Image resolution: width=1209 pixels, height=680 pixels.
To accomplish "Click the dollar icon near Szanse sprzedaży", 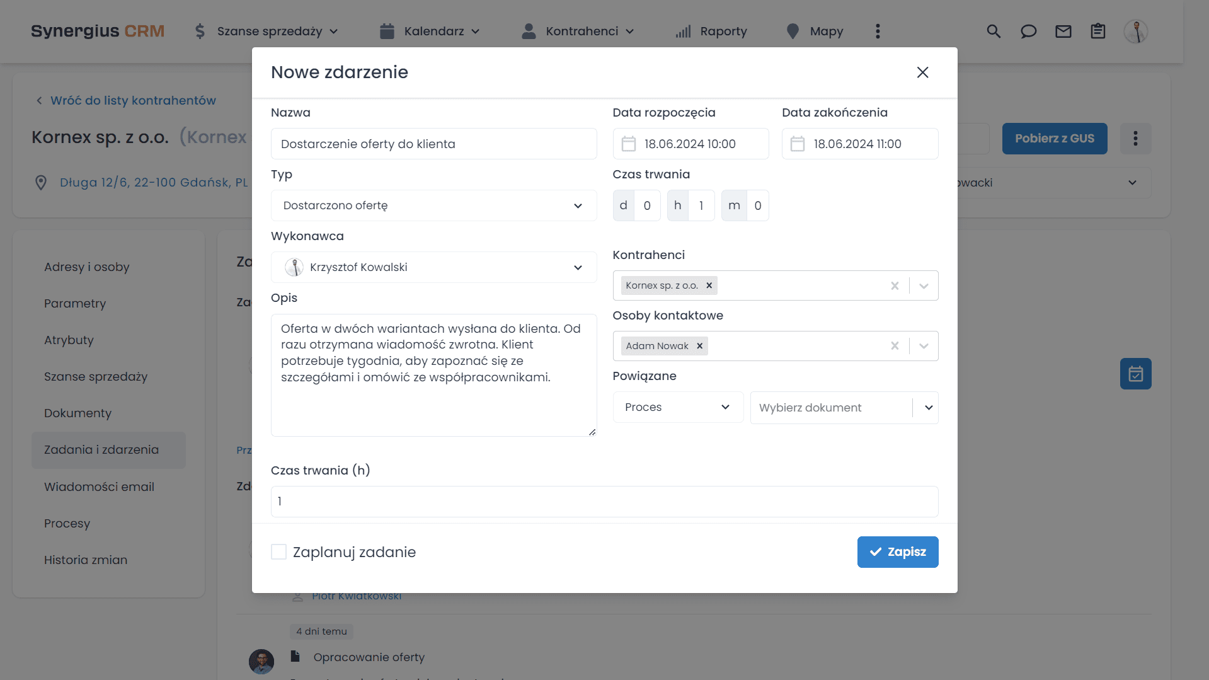I will click(x=200, y=31).
